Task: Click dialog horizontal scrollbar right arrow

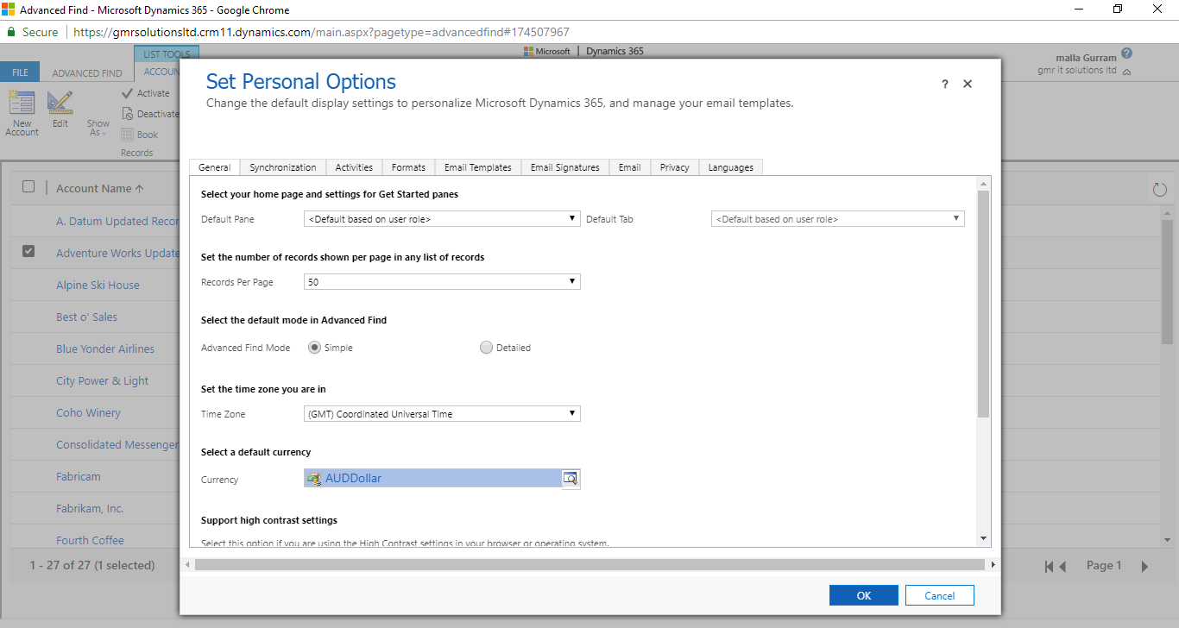Action: 993,564
